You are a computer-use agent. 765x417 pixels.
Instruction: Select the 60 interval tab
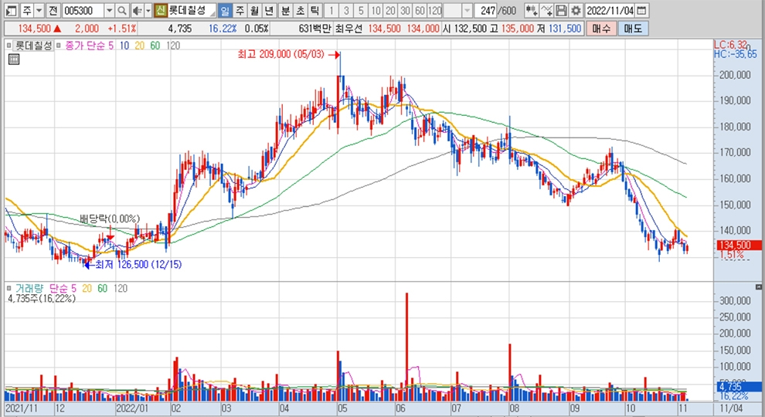[420, 11]
